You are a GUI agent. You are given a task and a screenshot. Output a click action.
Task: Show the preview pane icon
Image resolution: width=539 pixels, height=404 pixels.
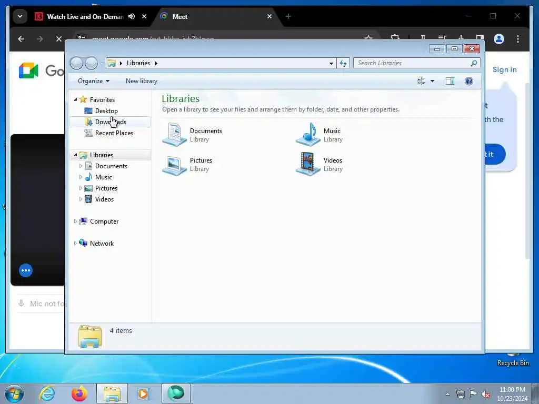450,81
